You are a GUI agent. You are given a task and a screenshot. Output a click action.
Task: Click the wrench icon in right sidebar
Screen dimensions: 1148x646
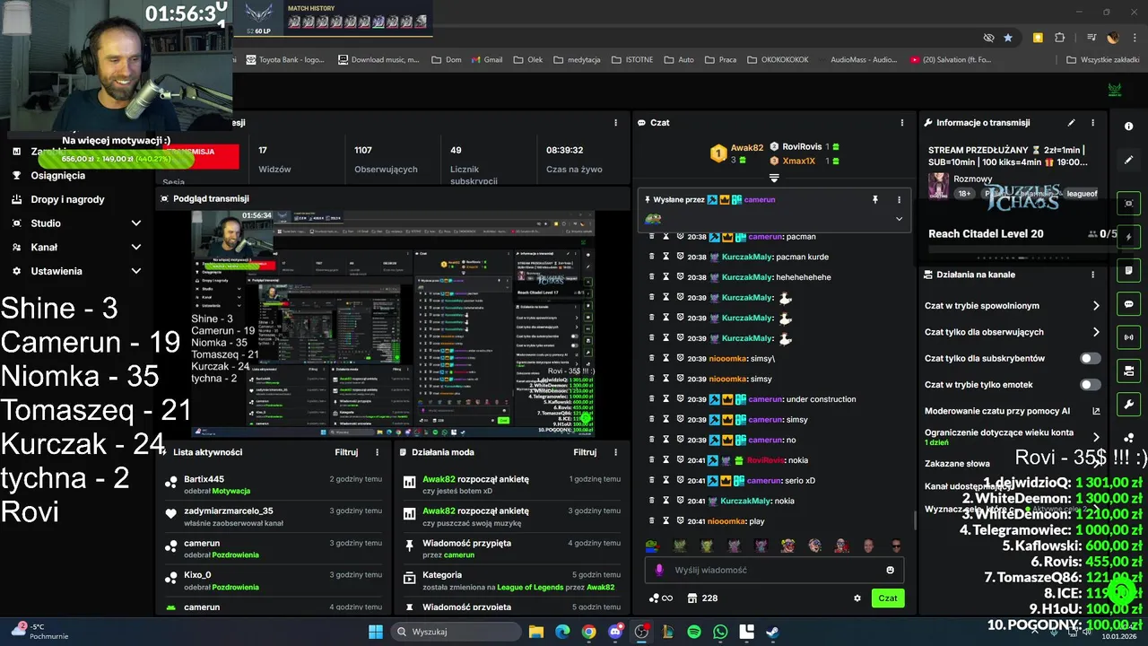click(x=1128, y=405)
